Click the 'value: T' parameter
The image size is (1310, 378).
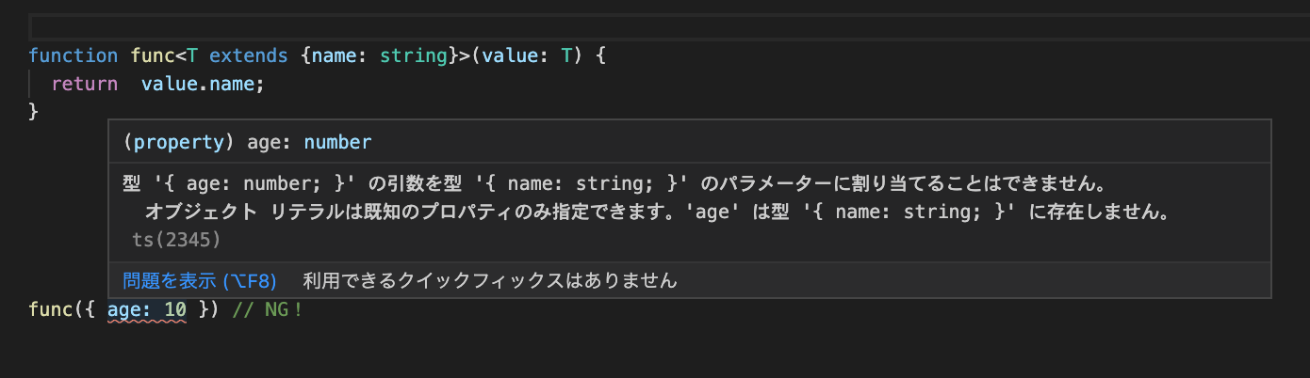(527, 55)
